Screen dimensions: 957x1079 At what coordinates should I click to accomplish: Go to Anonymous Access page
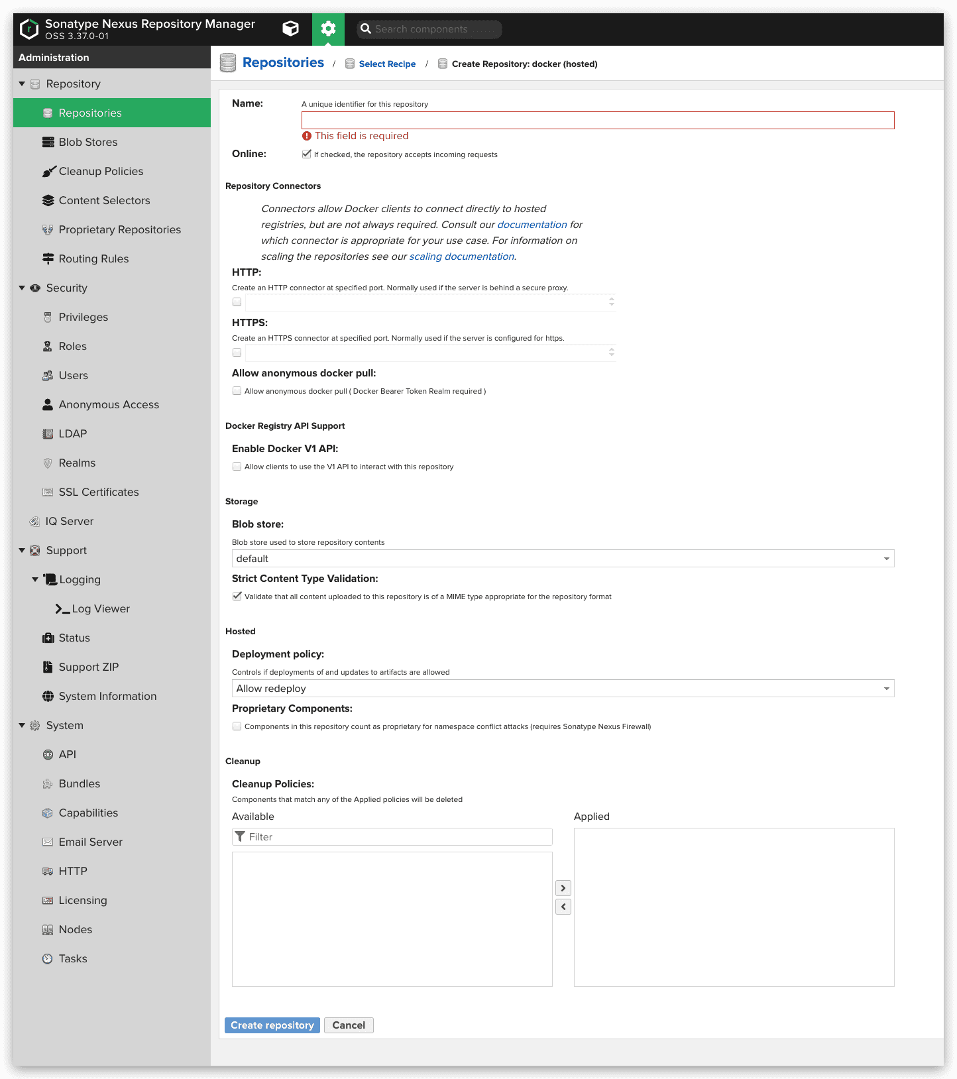109,404
